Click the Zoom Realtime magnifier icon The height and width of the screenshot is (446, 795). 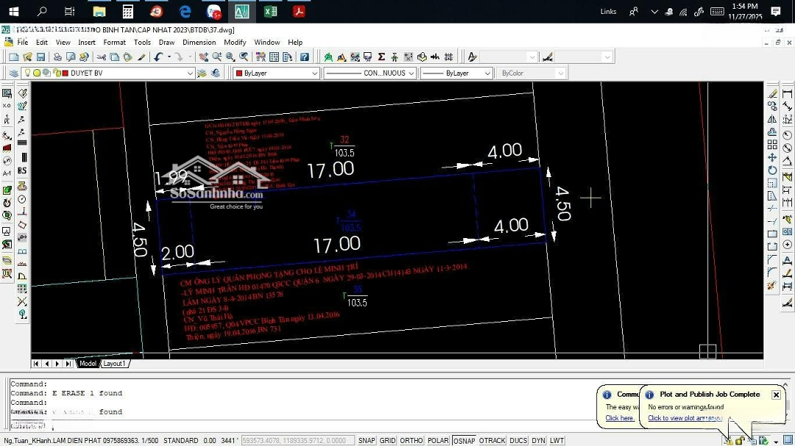click(x=217, y=57)
